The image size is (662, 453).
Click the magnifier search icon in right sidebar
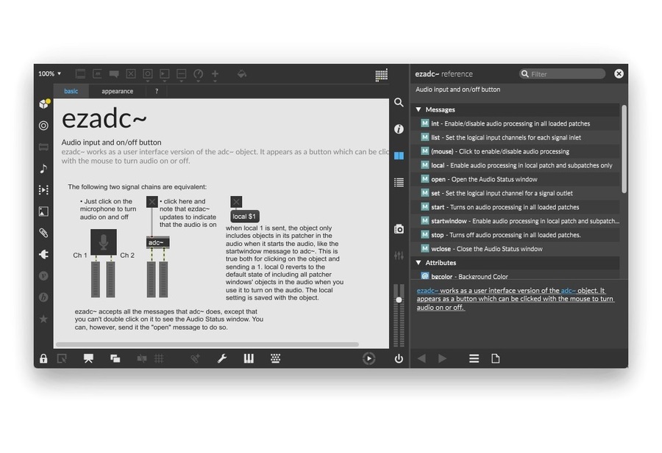tap(399, 102)
